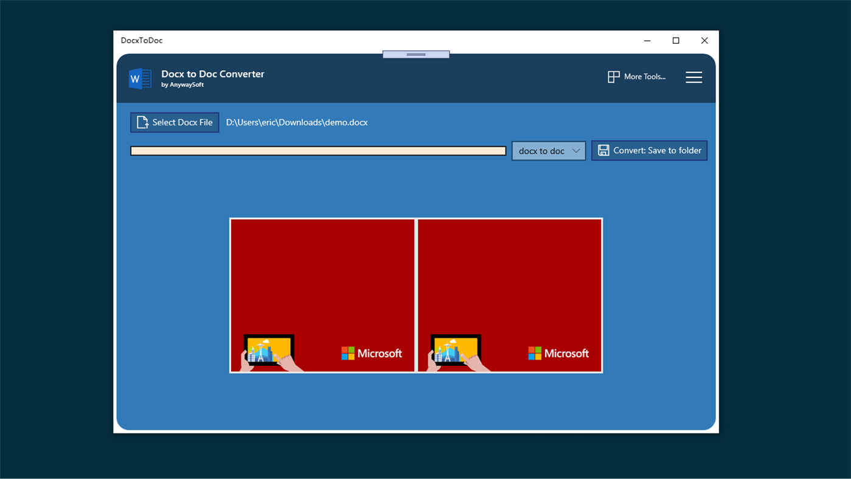Click Convert: Save to folder

(649, 150)
